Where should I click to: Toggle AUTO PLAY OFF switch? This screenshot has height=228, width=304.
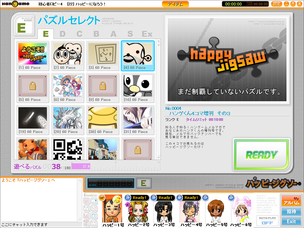[267, 221]
